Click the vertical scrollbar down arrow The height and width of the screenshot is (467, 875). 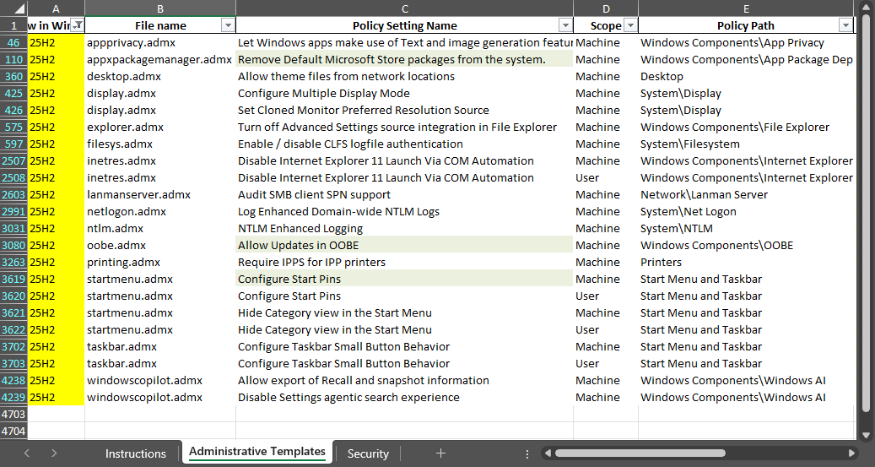point(866,435)
